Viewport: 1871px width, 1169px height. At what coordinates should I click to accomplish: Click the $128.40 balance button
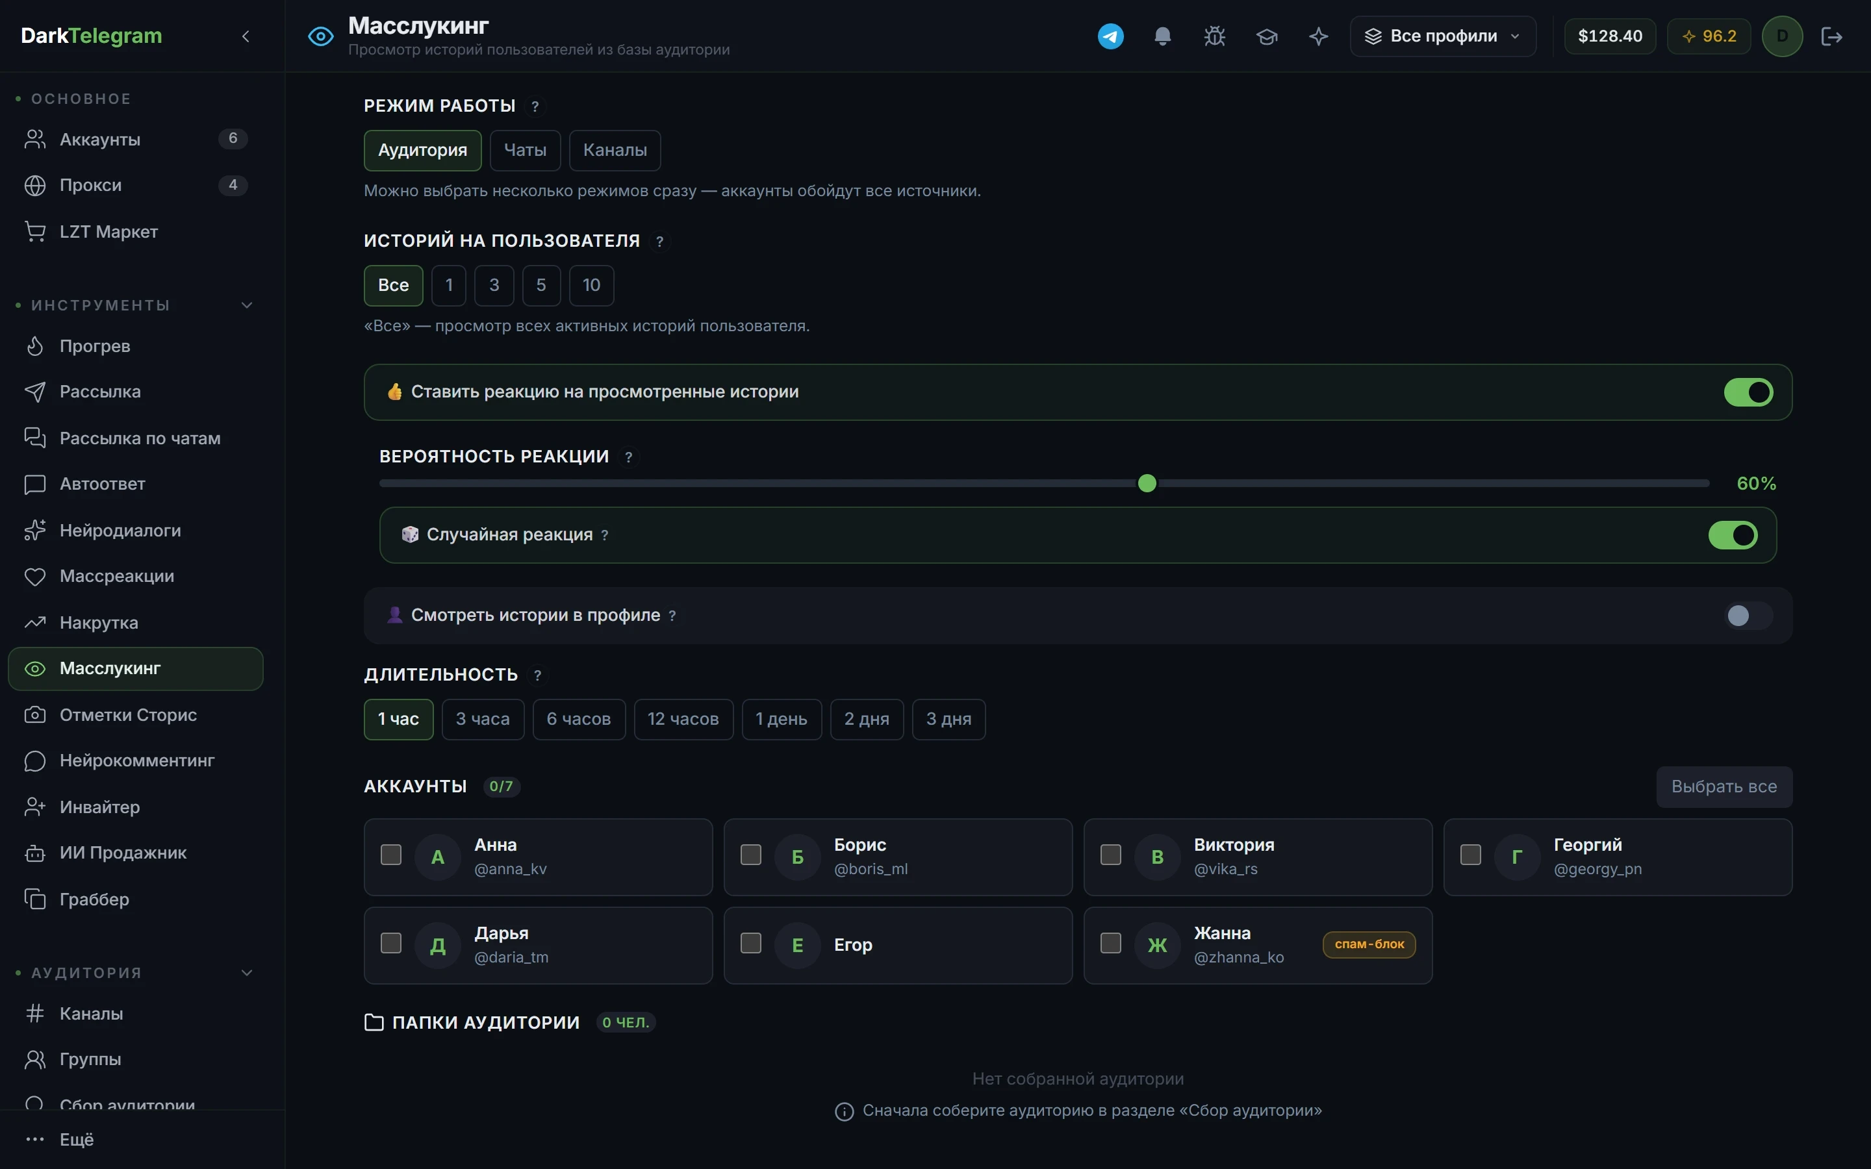pos(1610,36)
